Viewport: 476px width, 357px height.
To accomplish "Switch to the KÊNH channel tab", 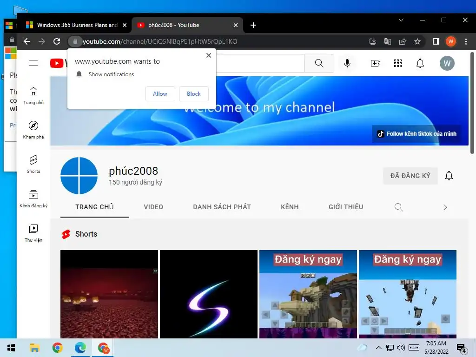I will tap(290, 207).
